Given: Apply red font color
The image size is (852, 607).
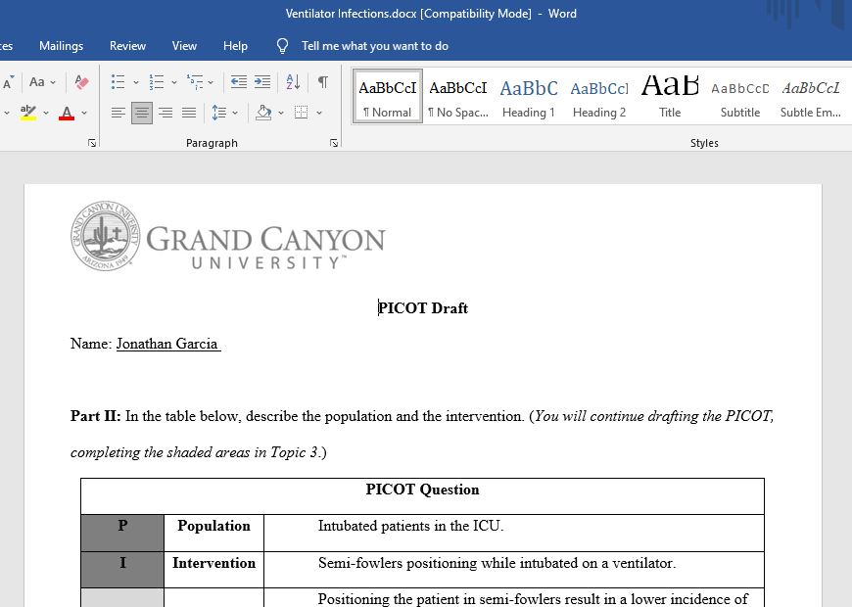Looking at the screenshot, I should pos(67,113).
